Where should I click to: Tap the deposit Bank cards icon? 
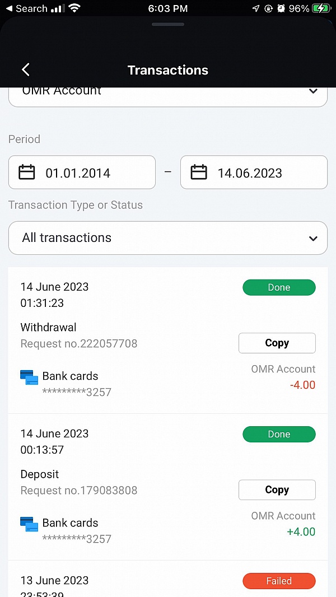pos(29,524)
